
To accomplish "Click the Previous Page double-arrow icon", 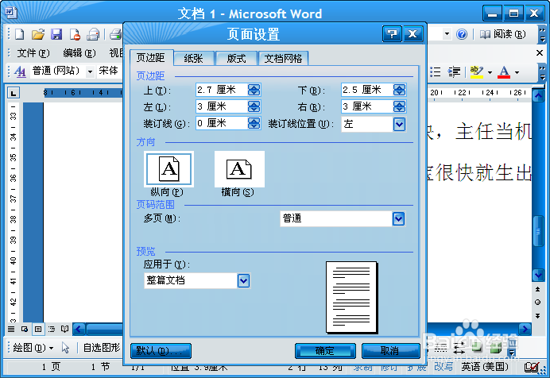I will 538,289.
